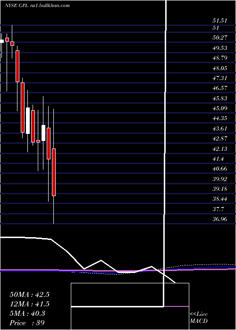
Task: Click the 39.18 price level label
Action: (x=220, y=189)
